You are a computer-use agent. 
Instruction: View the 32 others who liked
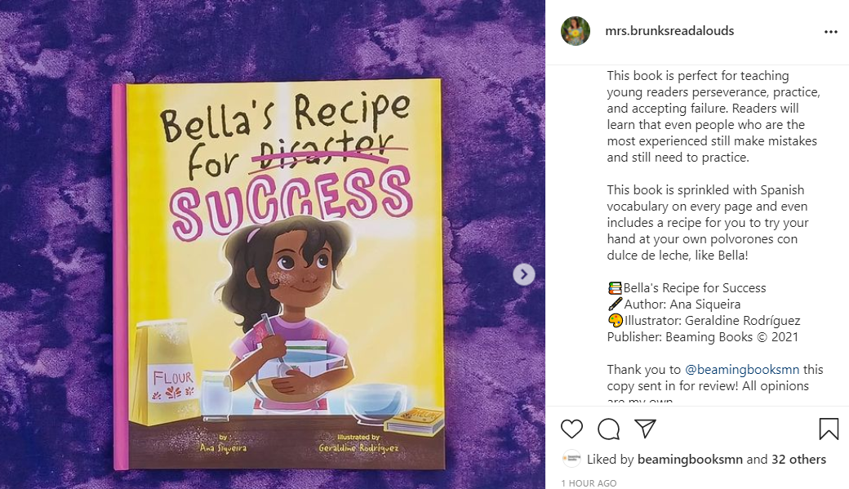[x=799, y=460]
